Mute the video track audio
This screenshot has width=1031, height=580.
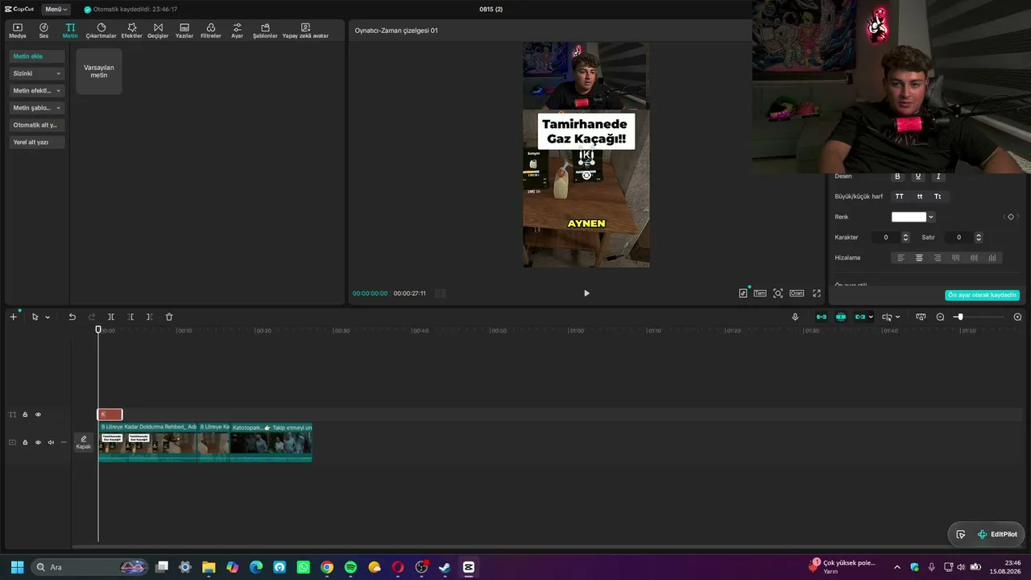[x=51, y=442]
